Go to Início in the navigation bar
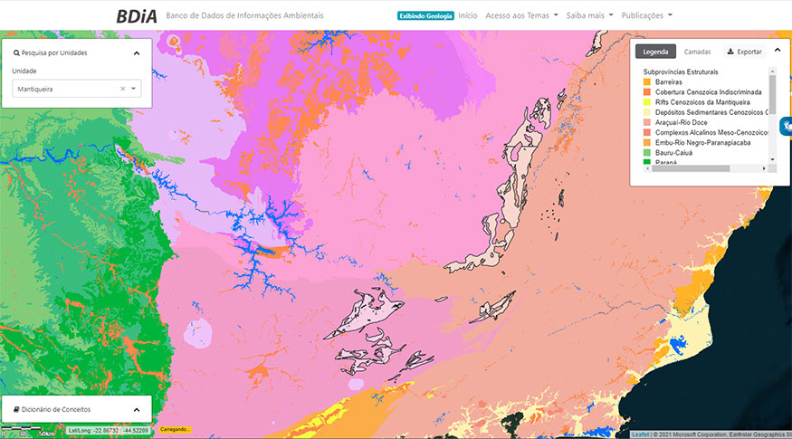 coord(468,15)
